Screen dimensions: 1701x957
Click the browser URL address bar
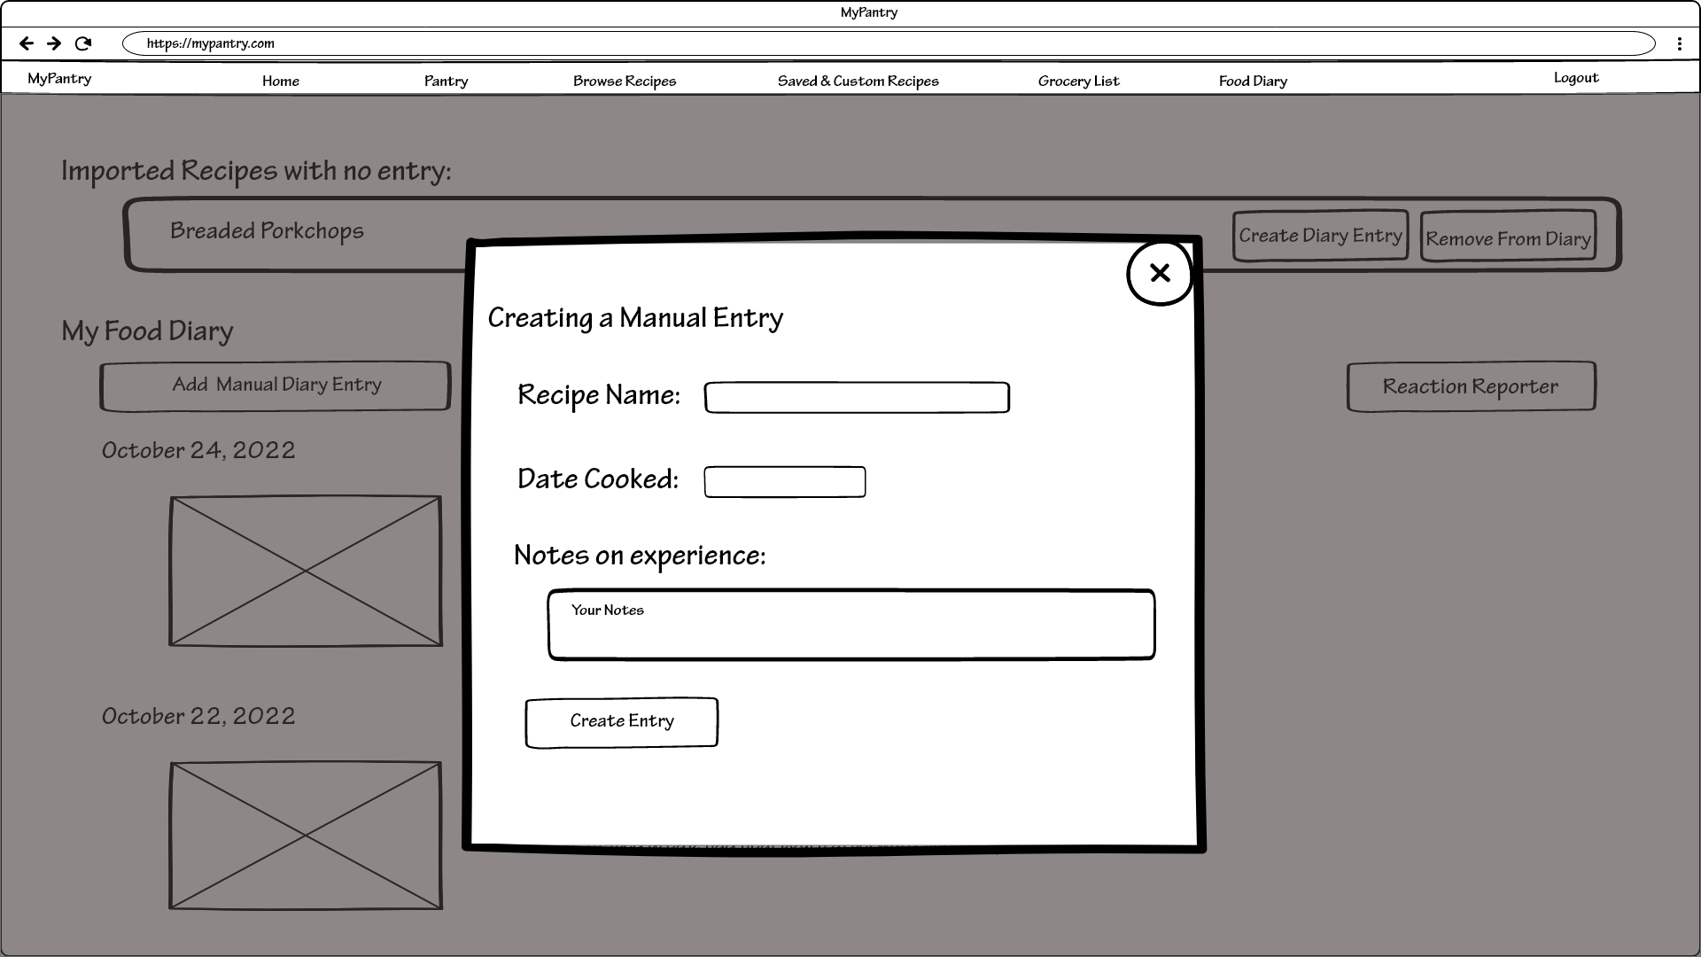click(886, 43)
